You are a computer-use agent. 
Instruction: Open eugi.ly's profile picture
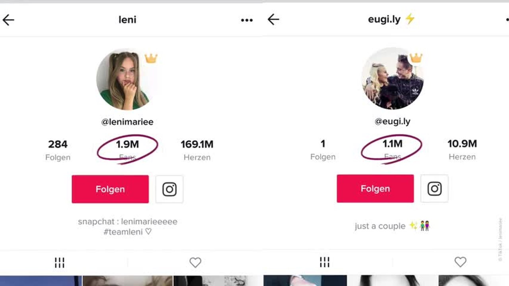point(392,79)
